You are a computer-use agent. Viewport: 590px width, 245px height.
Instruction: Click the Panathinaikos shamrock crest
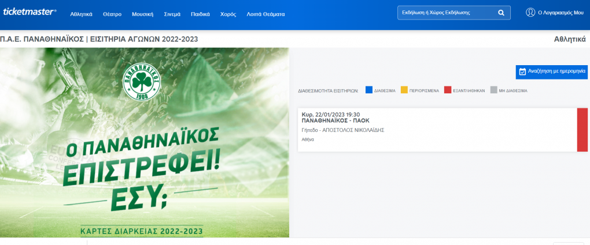pyautogui.click(x=142, y=81)
